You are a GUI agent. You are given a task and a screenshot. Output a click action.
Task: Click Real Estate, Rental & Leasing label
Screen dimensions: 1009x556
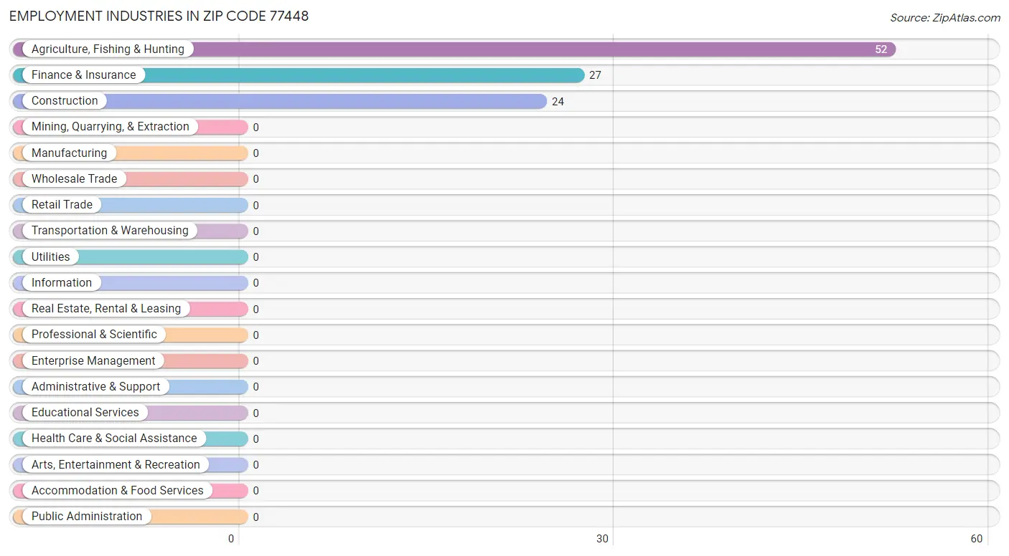106,309
